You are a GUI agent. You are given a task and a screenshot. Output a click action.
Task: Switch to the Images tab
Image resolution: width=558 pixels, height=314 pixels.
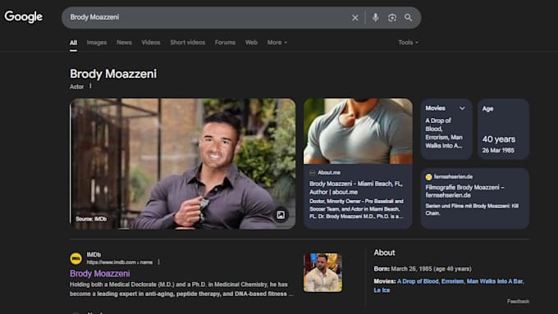click(x=97, y=43)
